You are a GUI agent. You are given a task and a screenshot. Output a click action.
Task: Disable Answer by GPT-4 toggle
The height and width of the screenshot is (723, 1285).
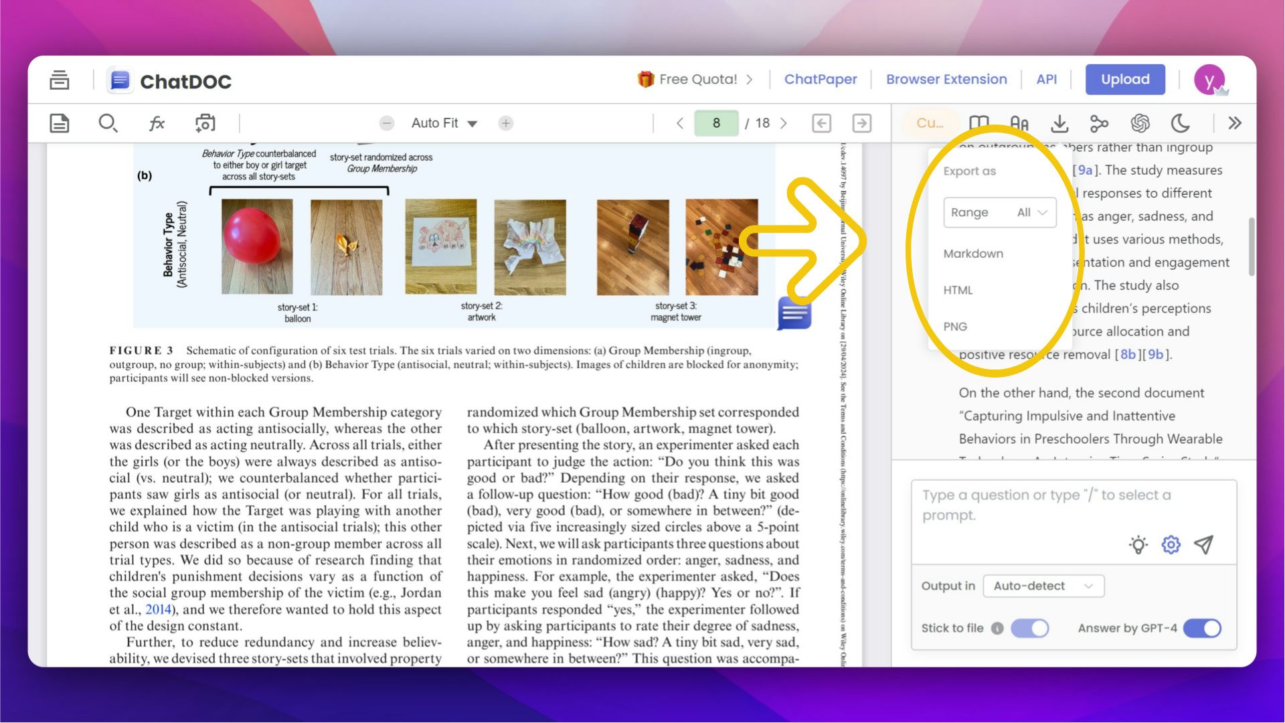1202,628
